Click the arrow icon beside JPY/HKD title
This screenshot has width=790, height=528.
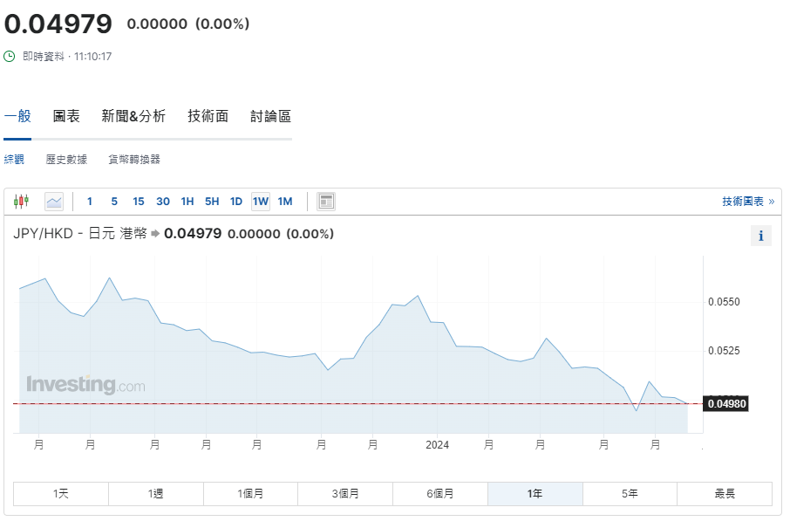coord(155,234)
